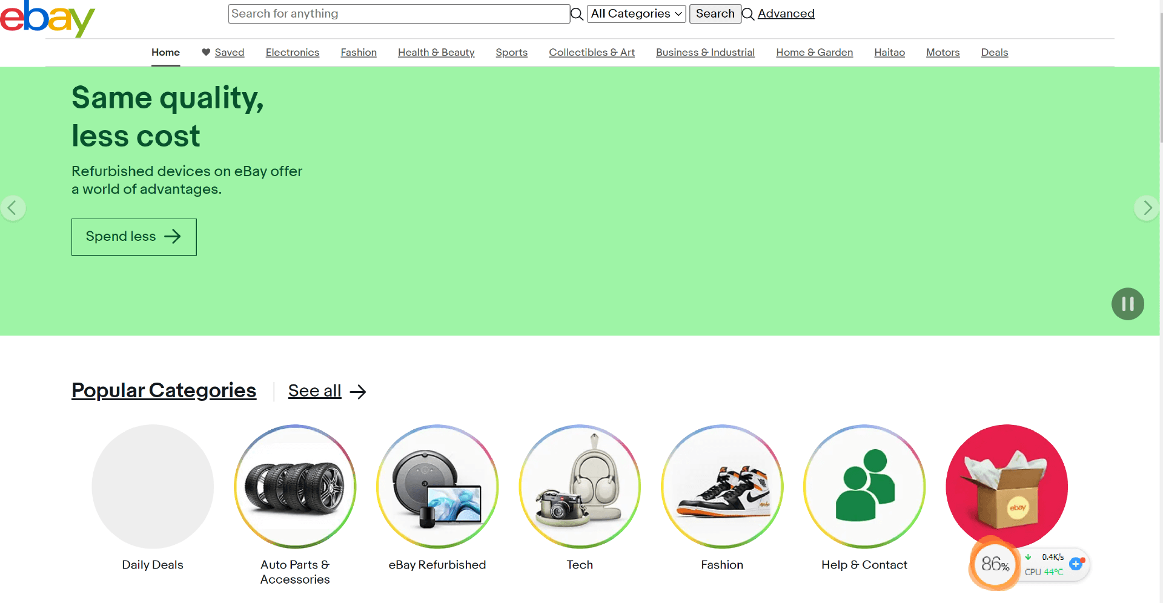Open the Daily Deals category circle
This screenshot has height=603, width=1163.
pyautogui.click(x=153, y=487)
